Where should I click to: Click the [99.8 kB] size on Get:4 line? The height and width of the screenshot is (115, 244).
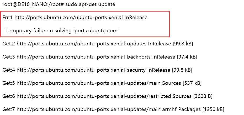click(x=182, y=70)
